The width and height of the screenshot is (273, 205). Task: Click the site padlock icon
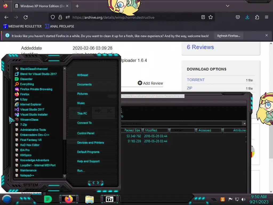click(60, 17)
